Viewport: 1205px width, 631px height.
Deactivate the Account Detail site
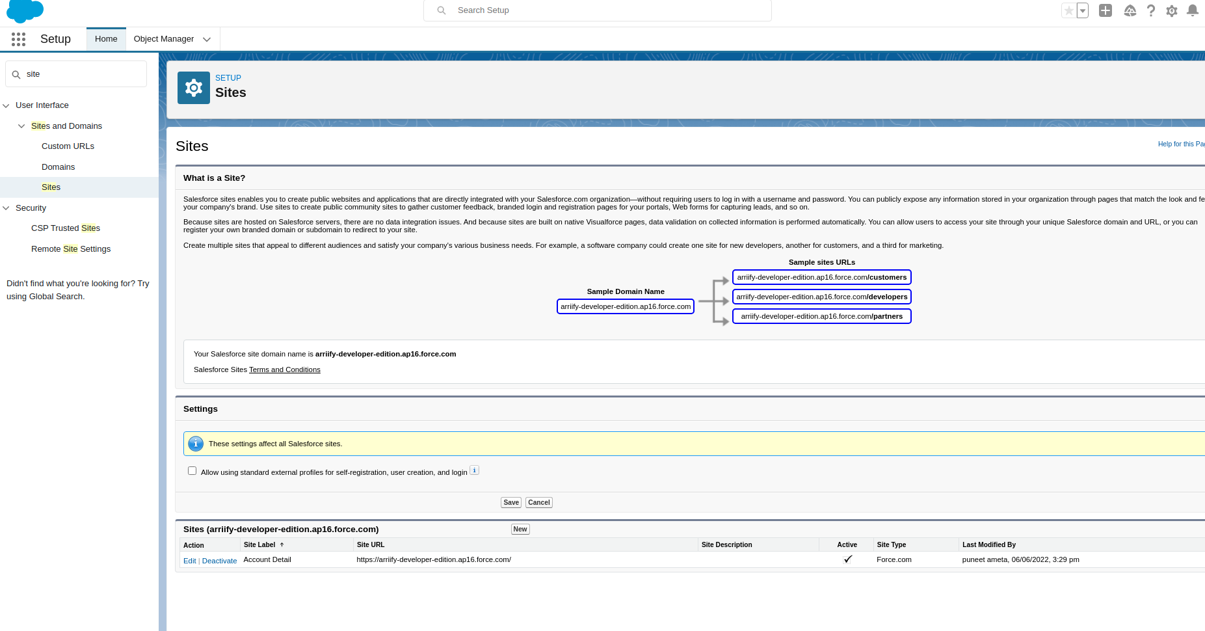(219, 561)
